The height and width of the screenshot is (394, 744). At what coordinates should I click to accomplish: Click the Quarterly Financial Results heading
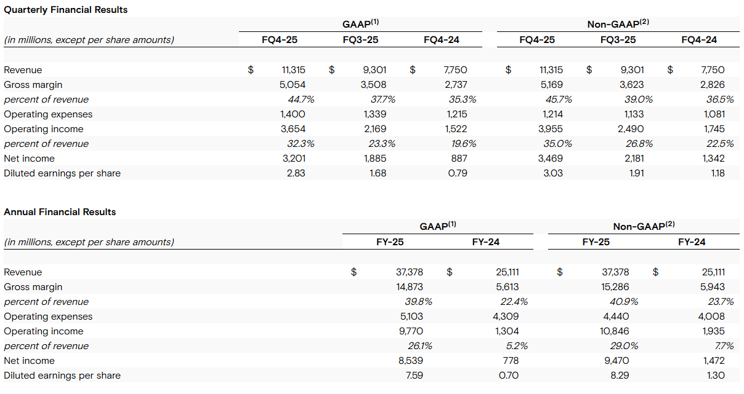(66, 10)
